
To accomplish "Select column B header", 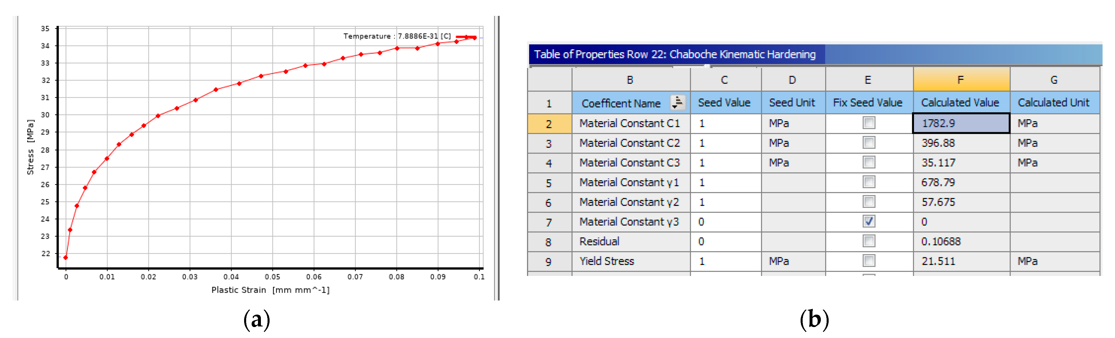I will (630, 80).
